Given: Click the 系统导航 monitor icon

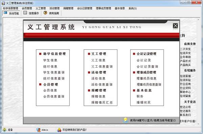Looking at the screenshot, I should 5,13.
